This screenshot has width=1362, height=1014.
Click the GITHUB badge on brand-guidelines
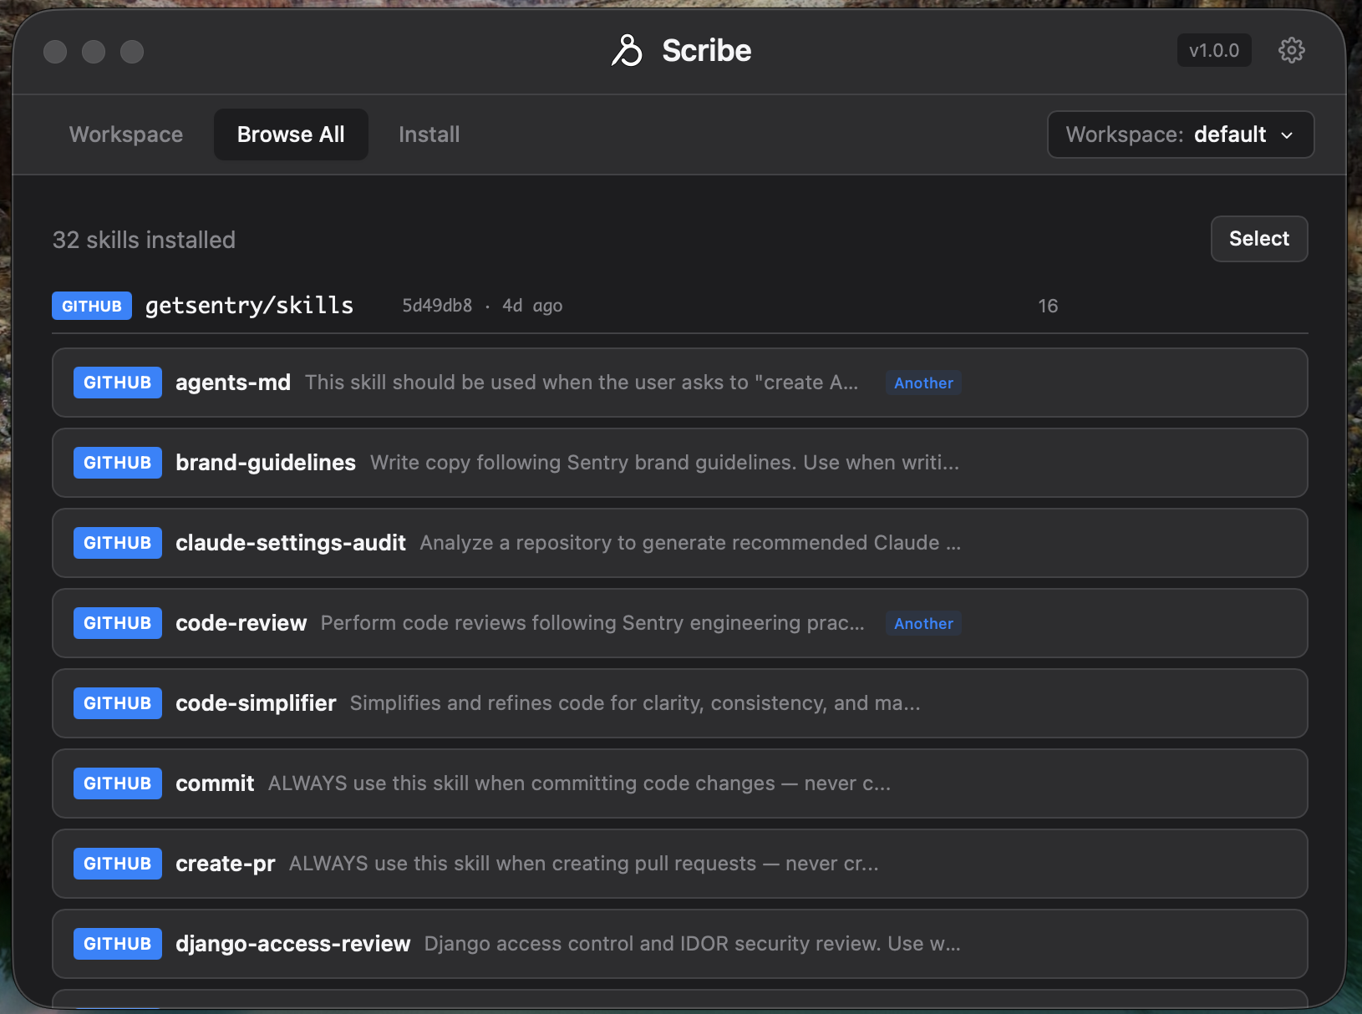coord(117,463)
